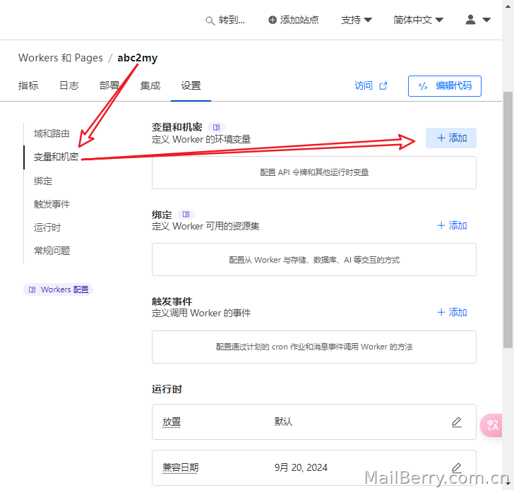Click abc2my breadcrumb title
The height and width of the screenshot is (490, 514).
138,58
